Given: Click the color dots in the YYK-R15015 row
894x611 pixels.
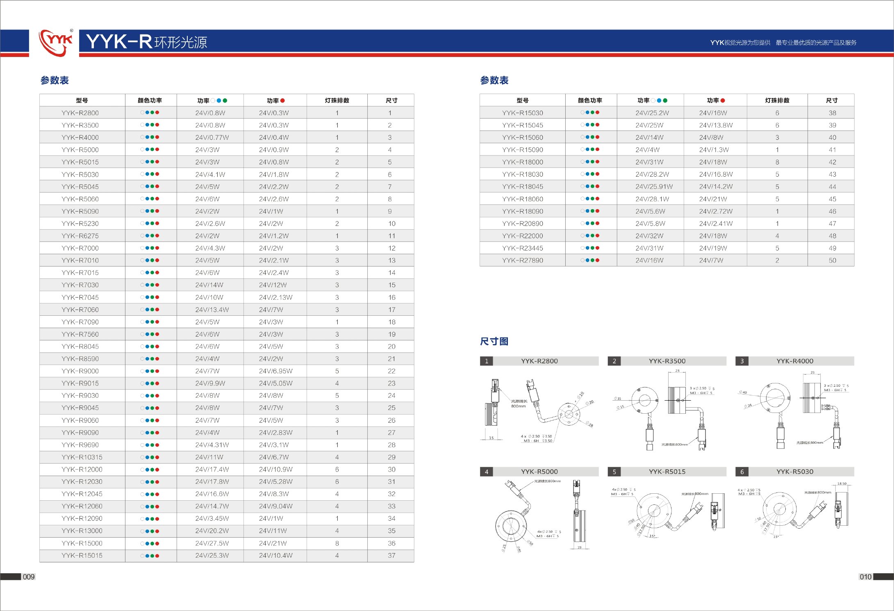Looking at the screenshot, I should pos(150,556).
